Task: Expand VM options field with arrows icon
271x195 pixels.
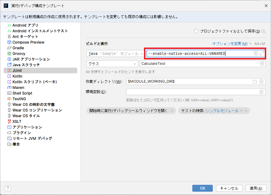Action: (x=262, y=53)
